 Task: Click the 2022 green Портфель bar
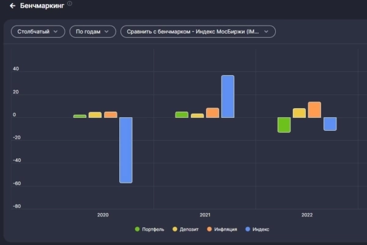click(284, 125)
